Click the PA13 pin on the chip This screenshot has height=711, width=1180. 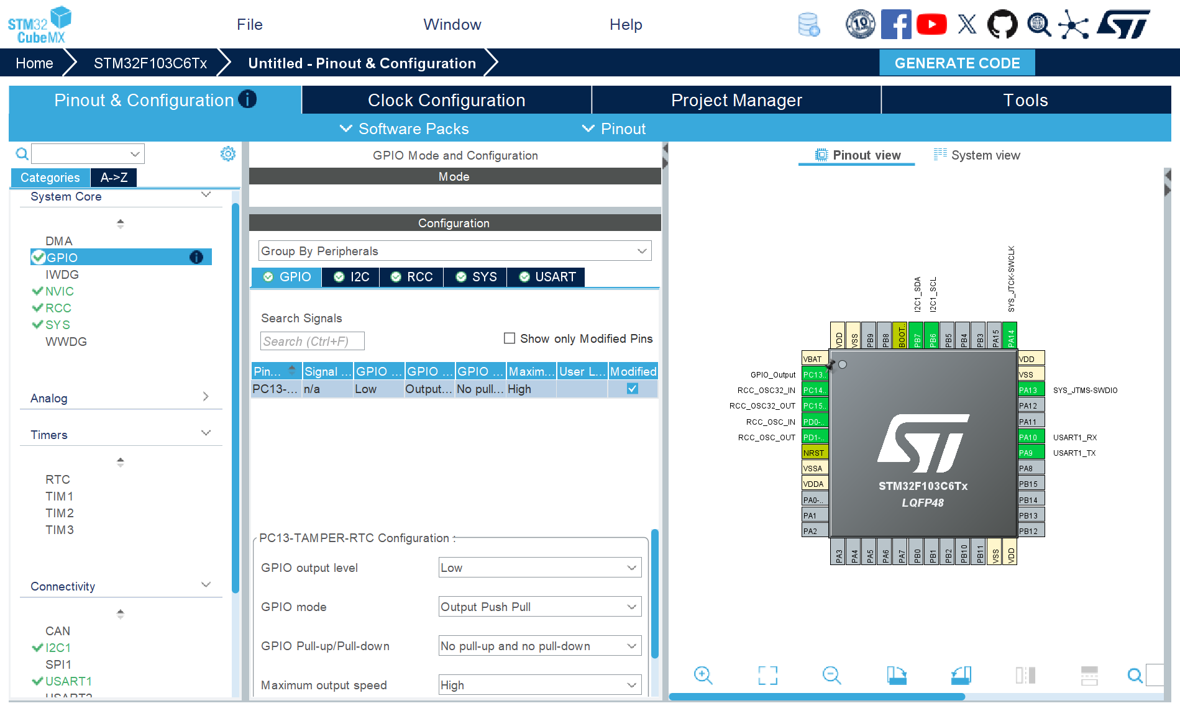click(1030, 390)
